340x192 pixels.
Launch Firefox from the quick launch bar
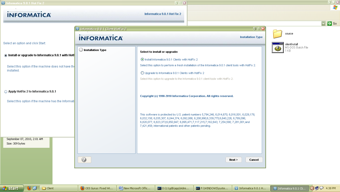[x=29, y=188]
